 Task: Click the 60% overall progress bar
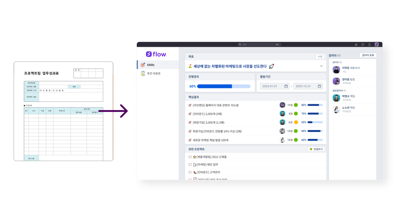tap(224, 86)
